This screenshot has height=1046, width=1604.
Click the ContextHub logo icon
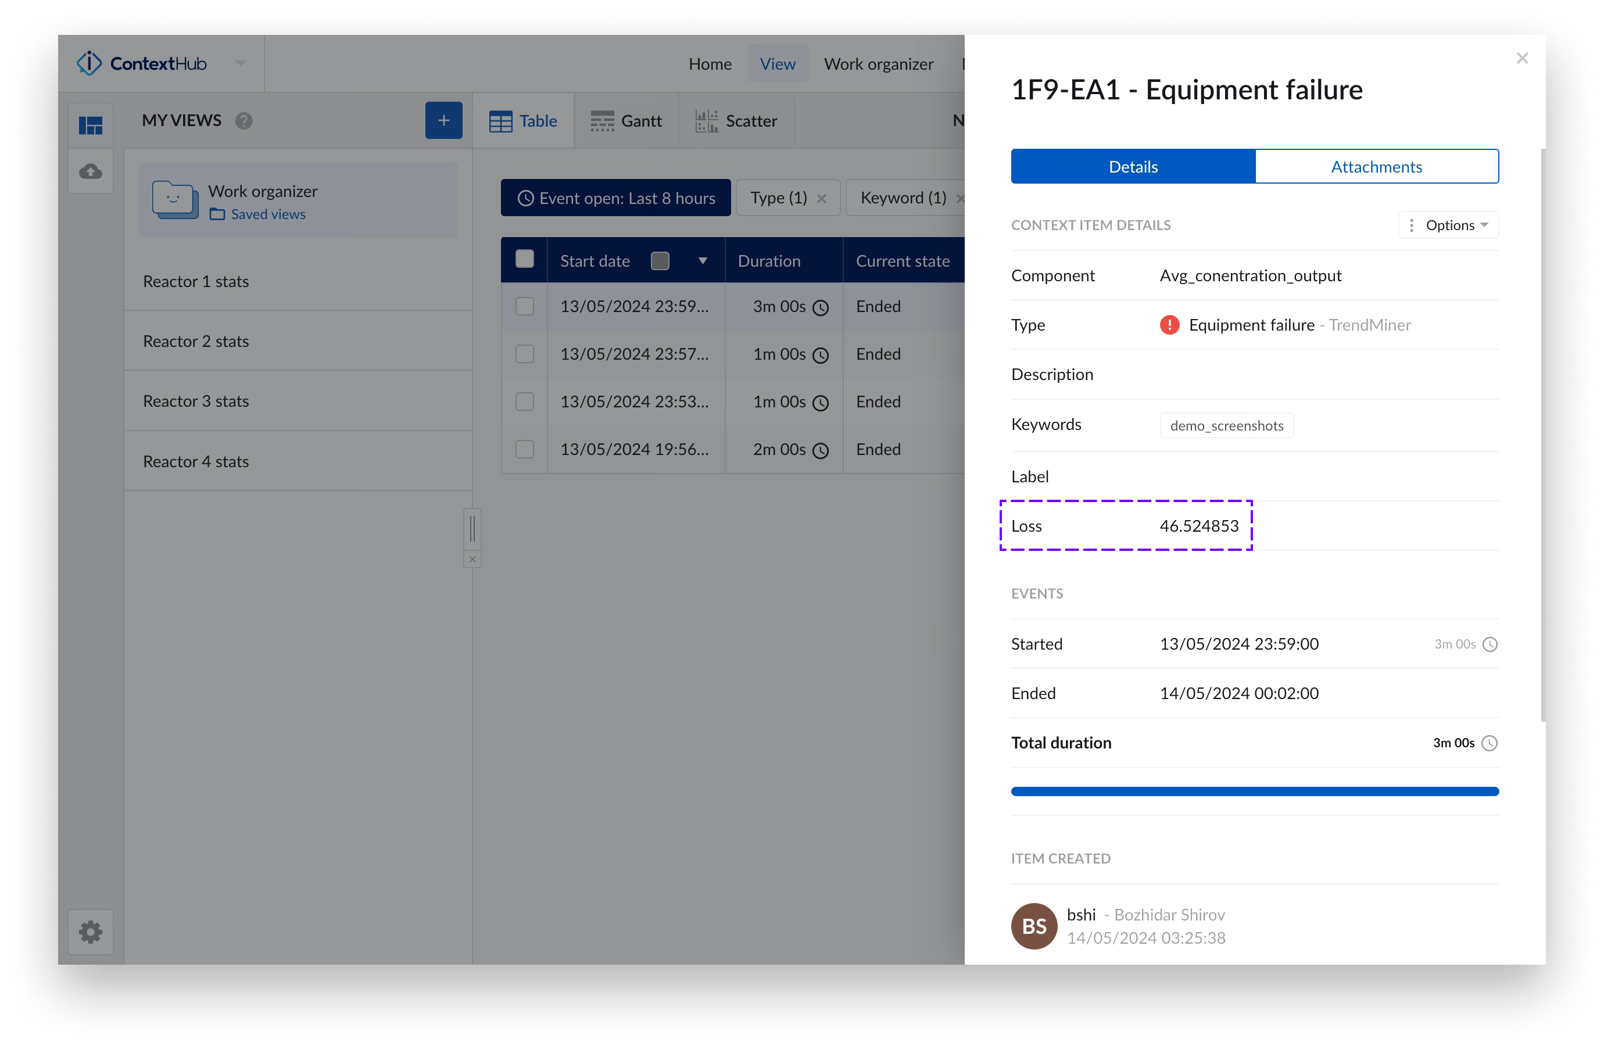[x=89, y=63]
